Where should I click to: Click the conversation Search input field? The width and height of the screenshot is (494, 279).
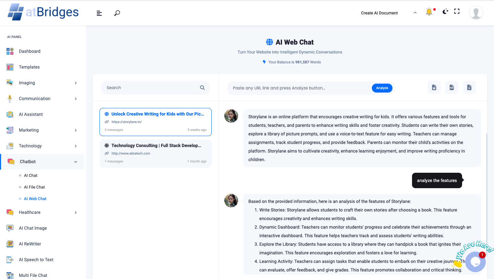click(155, 88)
